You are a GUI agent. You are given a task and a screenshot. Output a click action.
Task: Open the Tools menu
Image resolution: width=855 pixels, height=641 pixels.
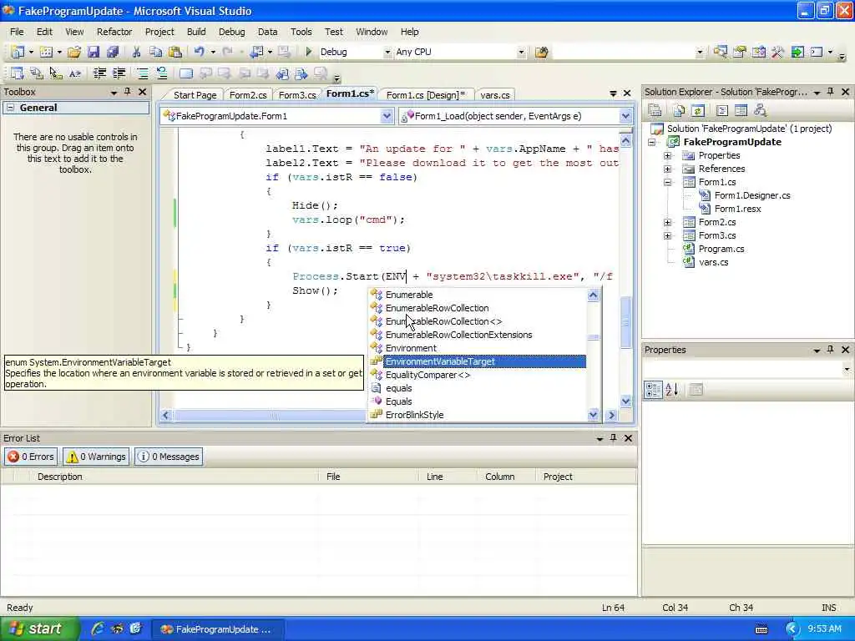301,32
